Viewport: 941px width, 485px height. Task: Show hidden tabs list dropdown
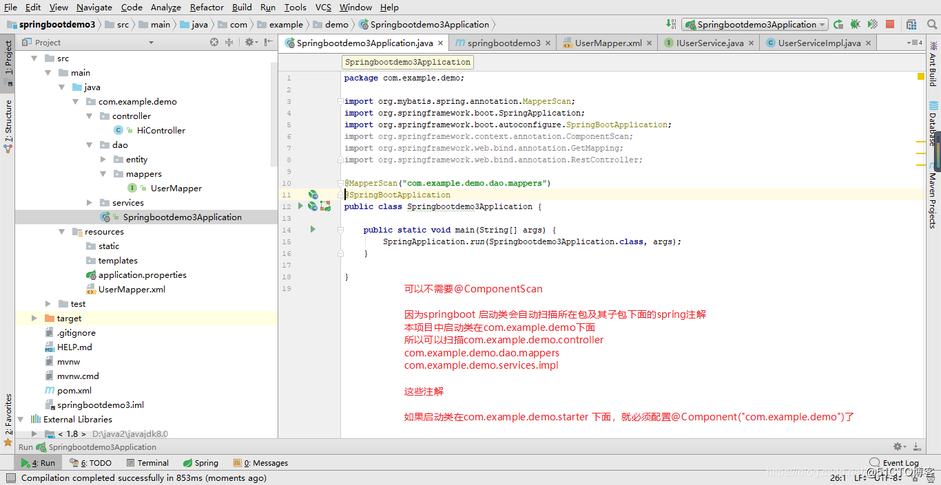[915, 43]
